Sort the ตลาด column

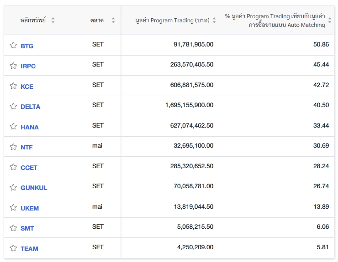point(113,21)
